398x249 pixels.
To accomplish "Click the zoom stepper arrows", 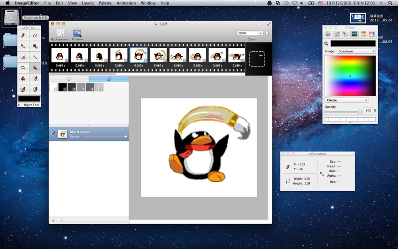I will click(267, 33).
